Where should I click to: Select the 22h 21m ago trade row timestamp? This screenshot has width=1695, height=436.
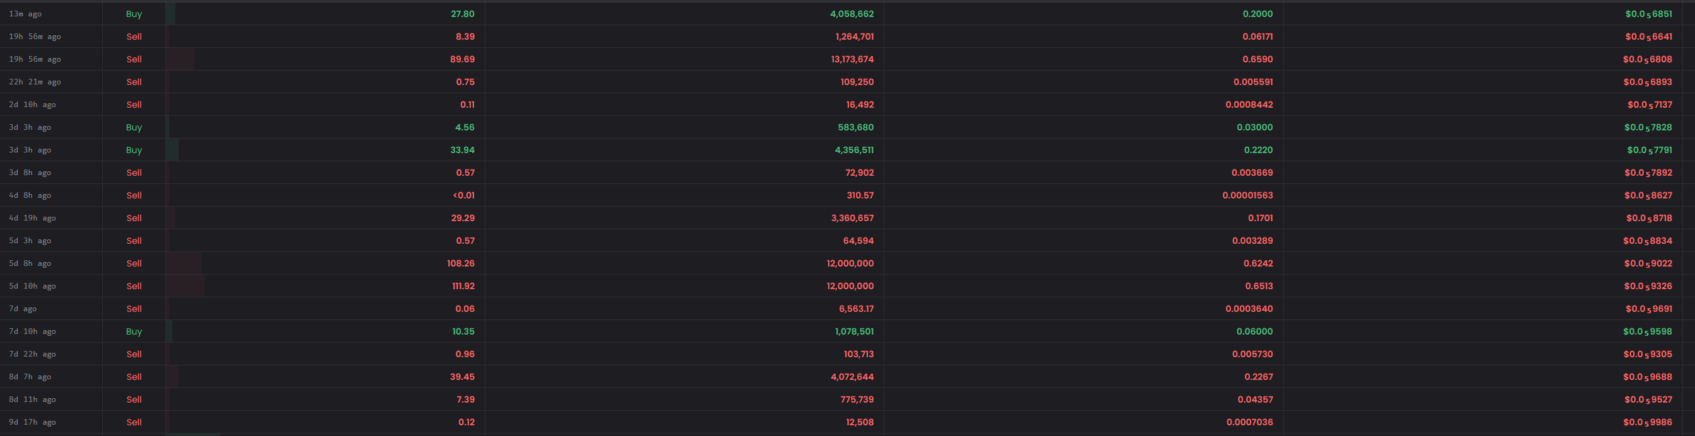tap(35, 82)
